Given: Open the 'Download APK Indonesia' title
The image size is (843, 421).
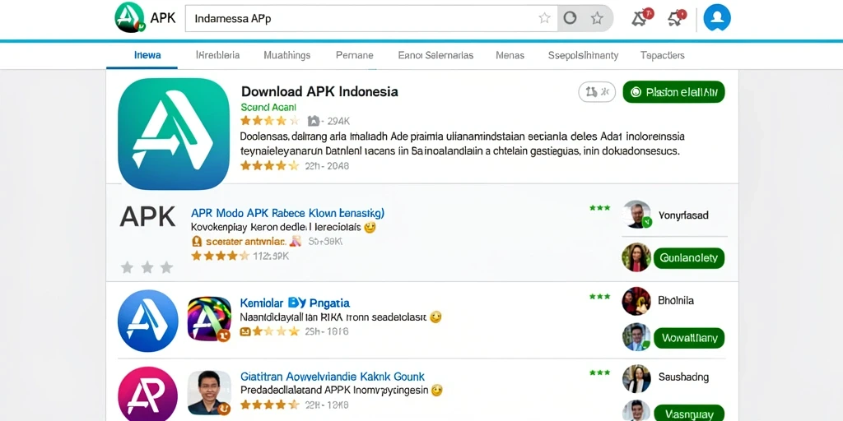Looking at the screenshot, I should tap(319, 91).
